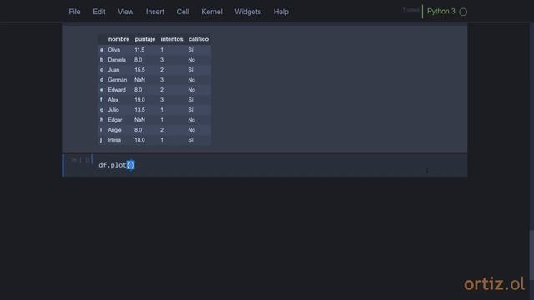Click the Daniela name cell
Viewport: 534px width, 300px height.
(117, 60)
